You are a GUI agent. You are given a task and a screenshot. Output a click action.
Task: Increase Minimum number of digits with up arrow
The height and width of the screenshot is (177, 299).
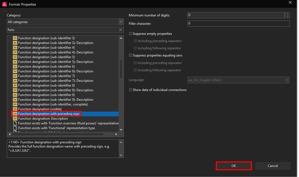coord(287,14)
